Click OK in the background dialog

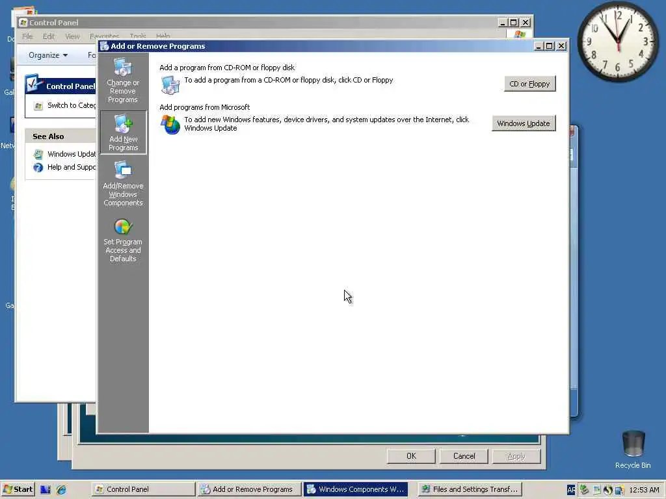tap(411, 456)
